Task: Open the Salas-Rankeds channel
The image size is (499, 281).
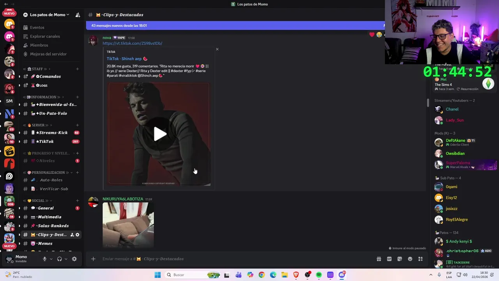Action: (x=51, y=226)
